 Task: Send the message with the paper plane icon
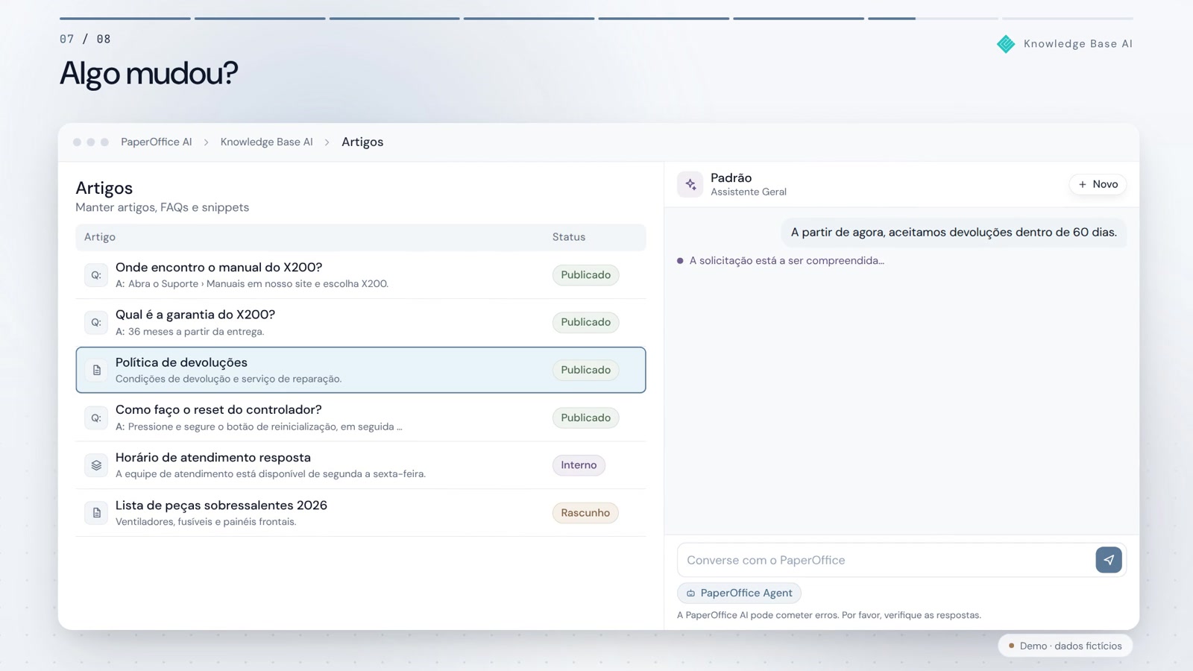(1109, 560)
